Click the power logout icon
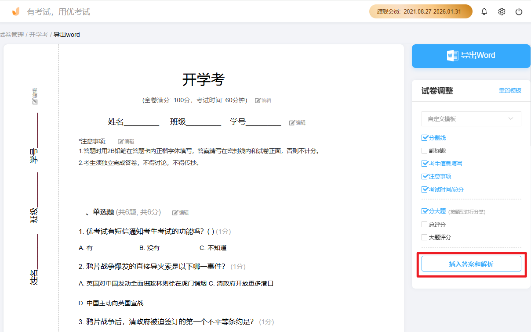The height and width of the screenshot is (332, 531). [x=519, y=12]
